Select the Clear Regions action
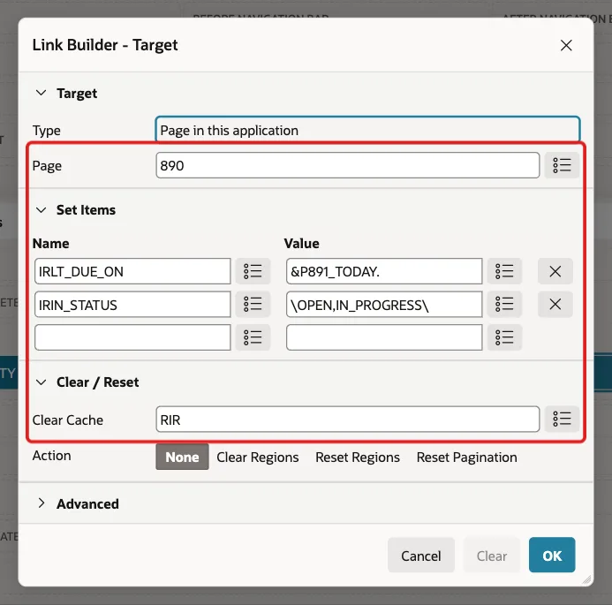The image size is (612, 605). (258, 457)
